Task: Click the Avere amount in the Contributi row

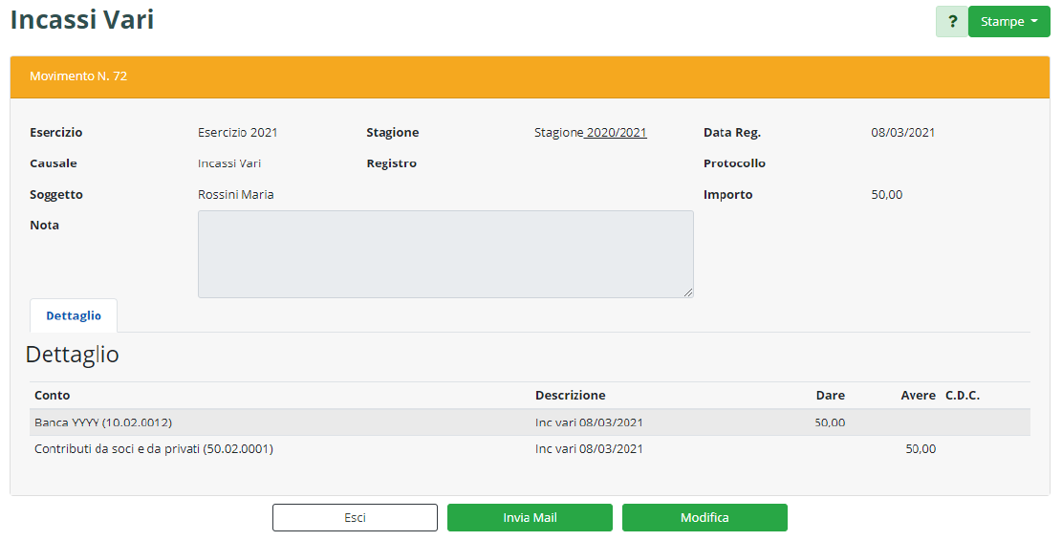Action: click(x=920, y=448)
